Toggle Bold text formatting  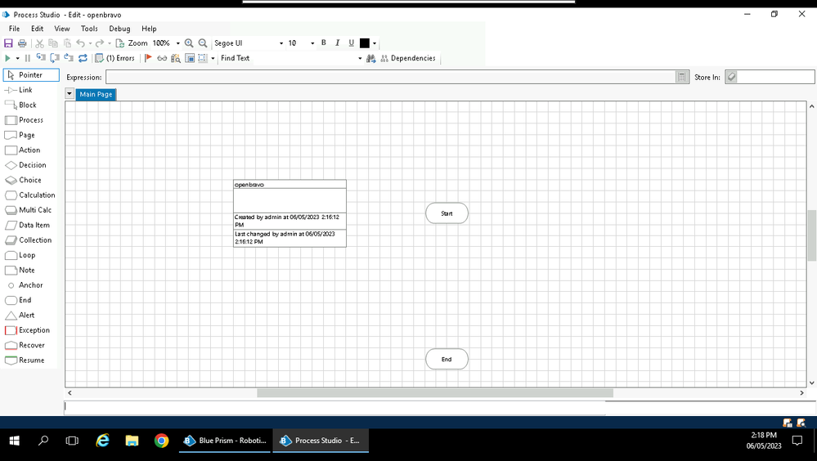[324, 43]
